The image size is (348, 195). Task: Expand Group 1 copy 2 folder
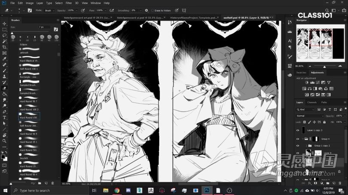(x=306, y=146)
